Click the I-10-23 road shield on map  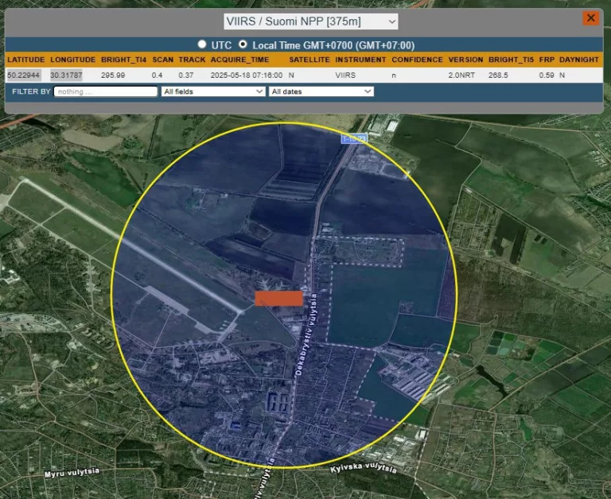click(352, 139)
